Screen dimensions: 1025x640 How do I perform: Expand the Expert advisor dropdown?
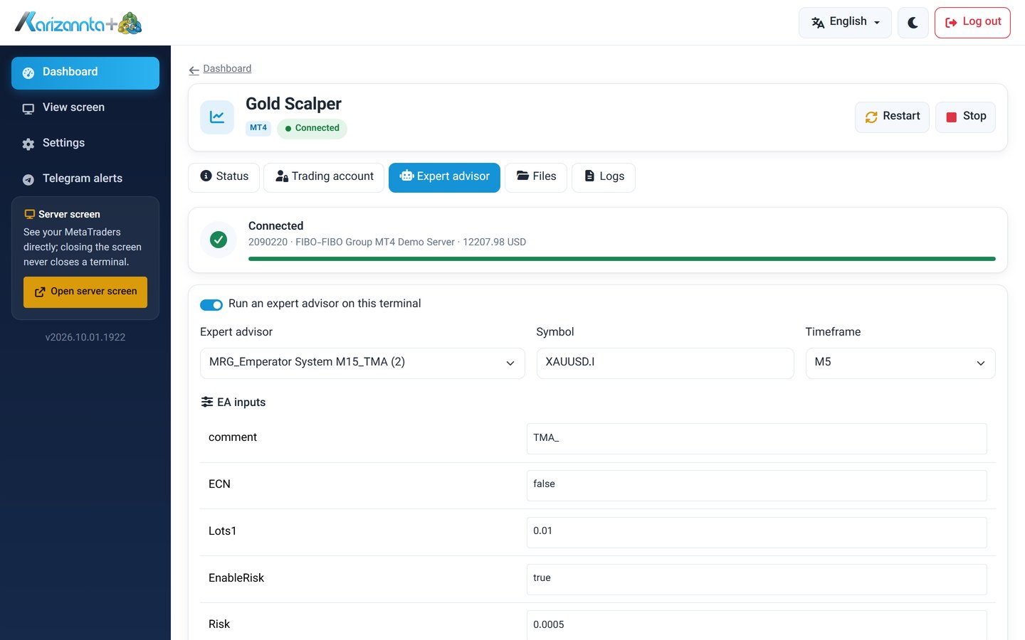(x=362, y=363)
